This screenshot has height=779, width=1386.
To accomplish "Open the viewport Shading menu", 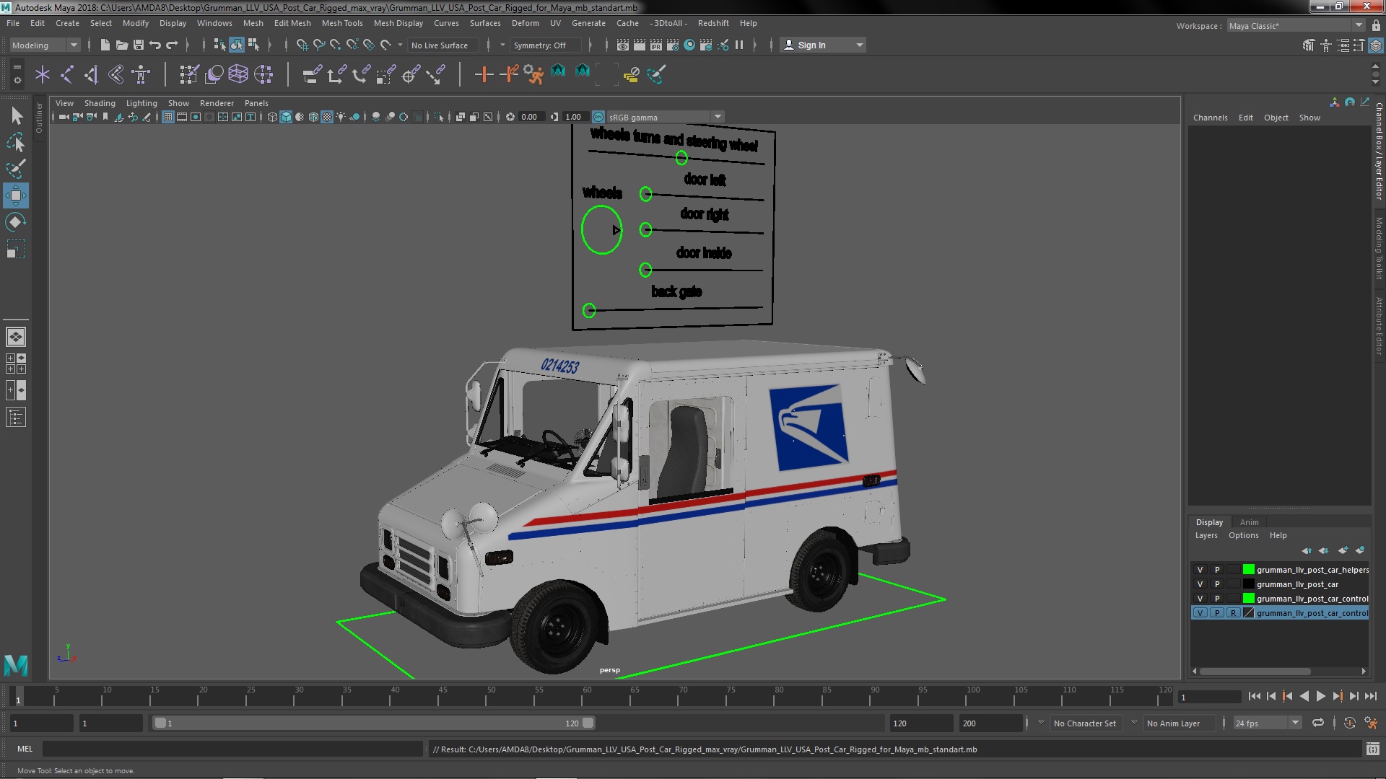I will [x=100, y=103].
